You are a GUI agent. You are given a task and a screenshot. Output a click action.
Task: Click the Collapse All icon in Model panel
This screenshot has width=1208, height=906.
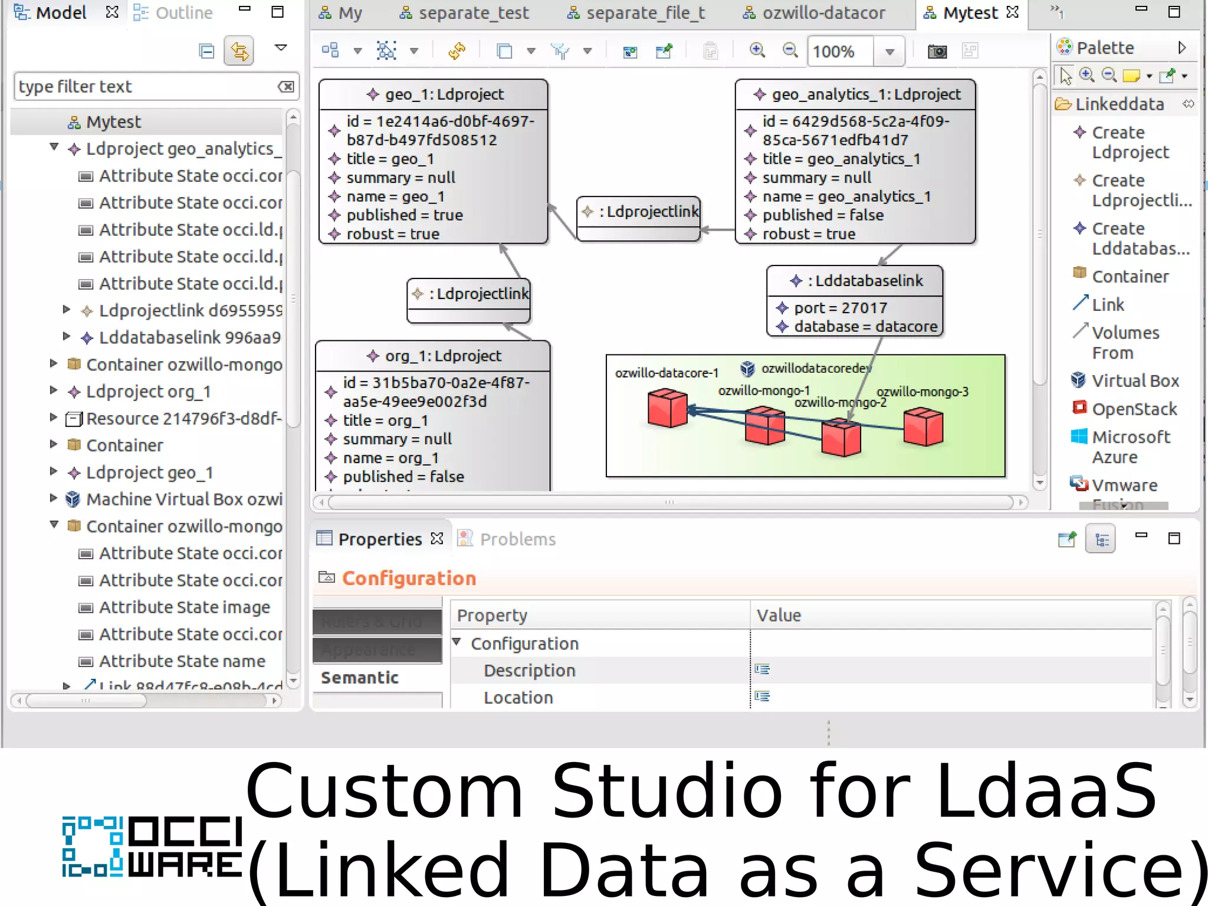click(x=206, y=51)
